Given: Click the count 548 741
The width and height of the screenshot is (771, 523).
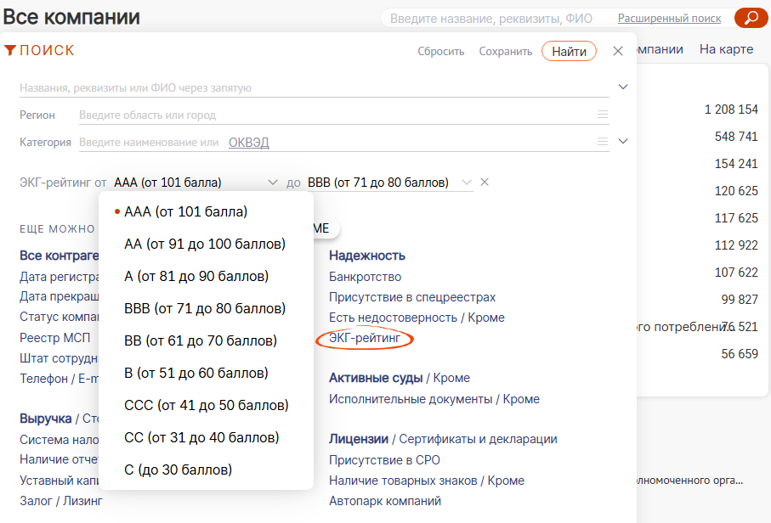Looking at the screenshot, I should (736, 137).
